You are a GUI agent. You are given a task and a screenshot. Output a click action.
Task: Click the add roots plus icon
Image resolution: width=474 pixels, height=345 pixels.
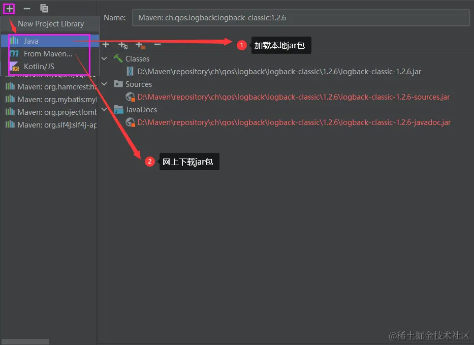pyautogui.click(x=106, y=45)
